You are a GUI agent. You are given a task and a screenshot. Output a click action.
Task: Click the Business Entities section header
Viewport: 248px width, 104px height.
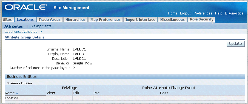125,77
